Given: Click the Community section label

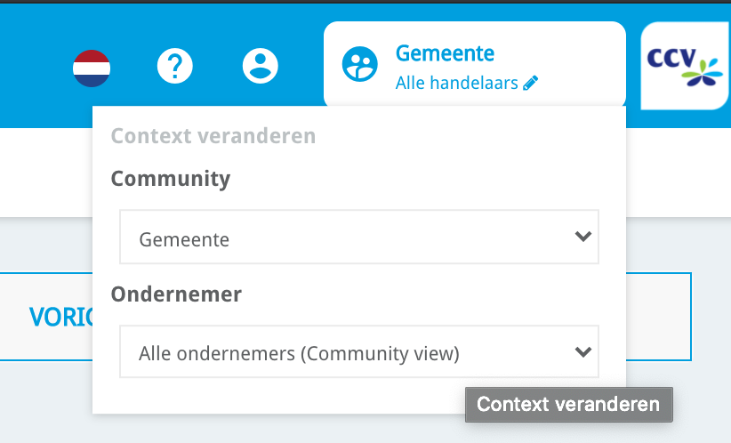Looking at the screenshot, I should pyautogui.click(x=171, y=179).
